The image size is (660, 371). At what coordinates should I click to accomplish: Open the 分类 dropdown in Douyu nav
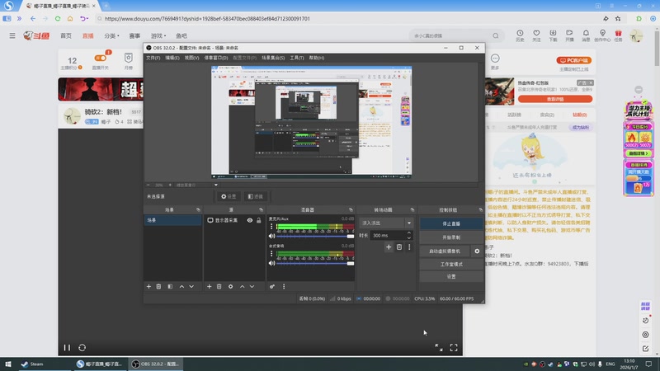click(x=111, y=36)
